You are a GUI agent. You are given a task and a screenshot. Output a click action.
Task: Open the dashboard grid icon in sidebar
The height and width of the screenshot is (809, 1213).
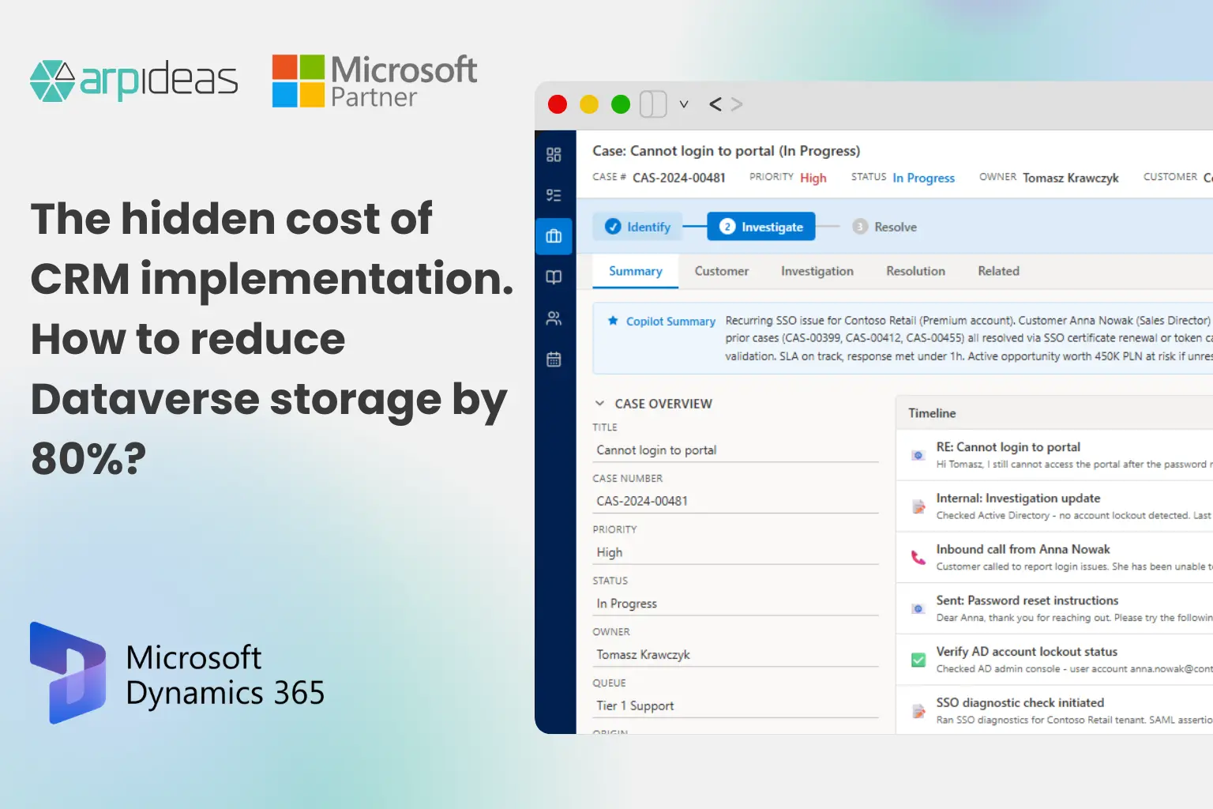click(x=554, y=155)
